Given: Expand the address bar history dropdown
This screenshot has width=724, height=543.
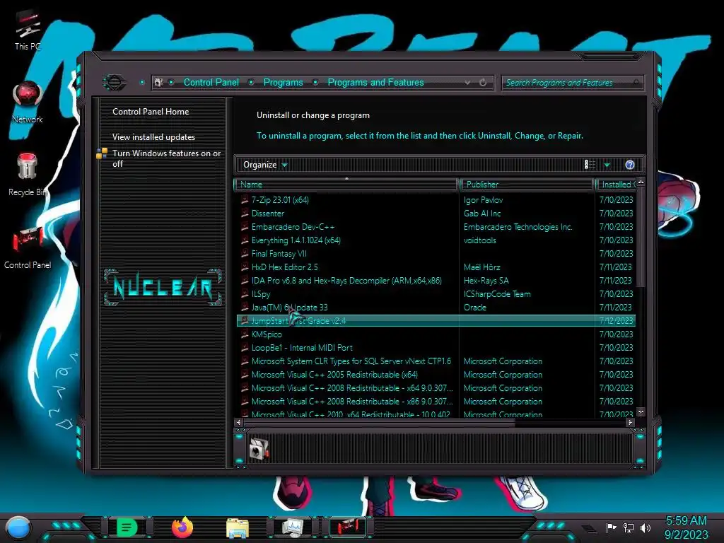Looking at the screenshot, I should pyautogui.click(x=468, y=83).
